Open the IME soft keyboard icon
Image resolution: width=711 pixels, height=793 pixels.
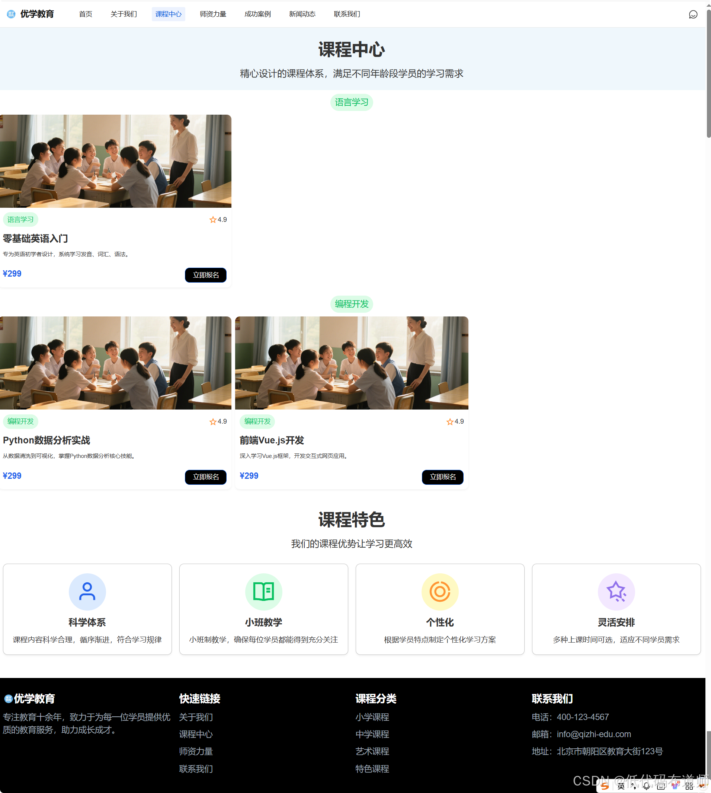(x=661, y=786)
